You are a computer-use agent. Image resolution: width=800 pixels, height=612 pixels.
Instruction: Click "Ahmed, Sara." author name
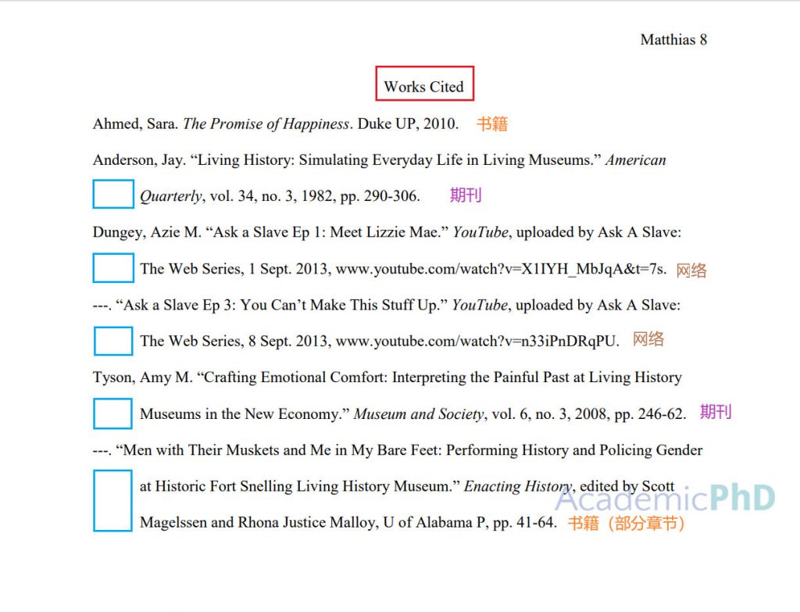(x=135, y=124)
